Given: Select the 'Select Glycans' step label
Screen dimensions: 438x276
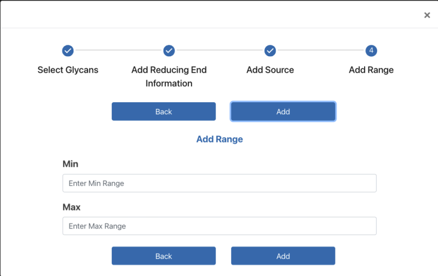Looking at the screenshot, I should tap(68, 70).
